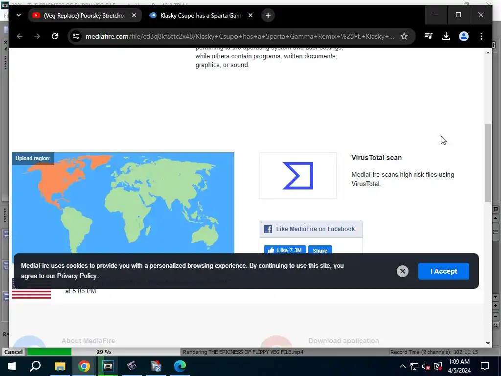
Task: Open the Chrome profile avatar
Action: coord(464,36)
